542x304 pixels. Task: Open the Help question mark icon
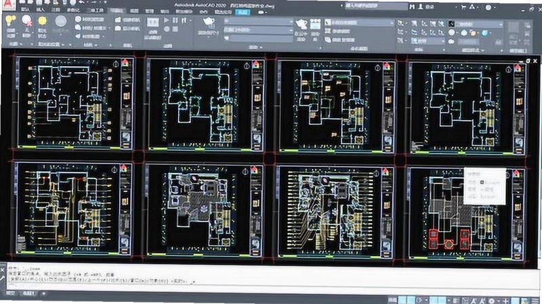pyautogui.click(x=488, y=7)
